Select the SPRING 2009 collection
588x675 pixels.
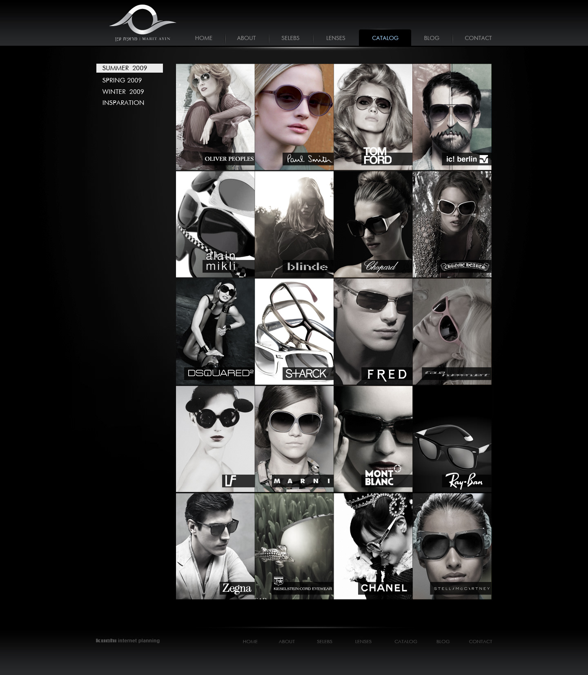pos(122,80)
